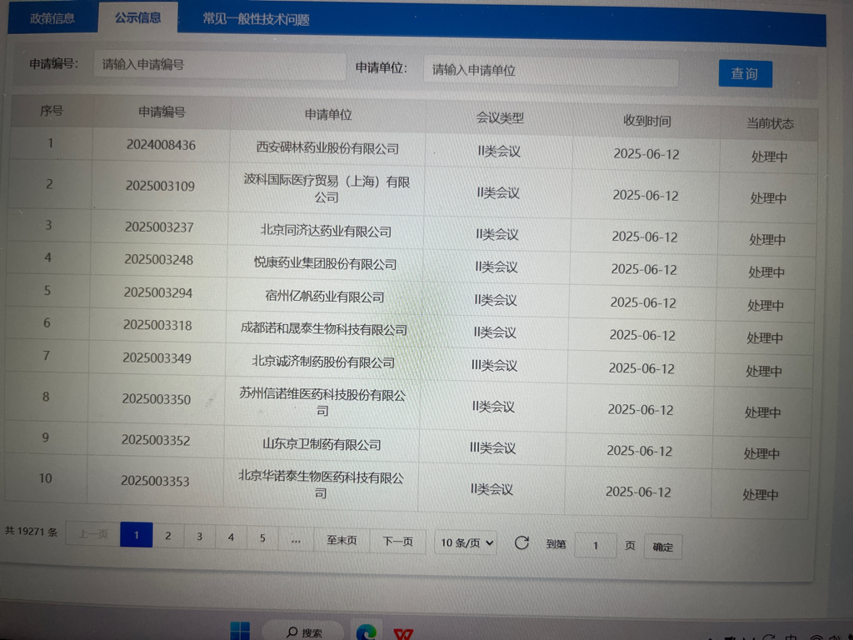This screenshot has width=853, height=640.
Task: Click 宿州亿帆药业有限公司 cell
Action: [324, 297]
